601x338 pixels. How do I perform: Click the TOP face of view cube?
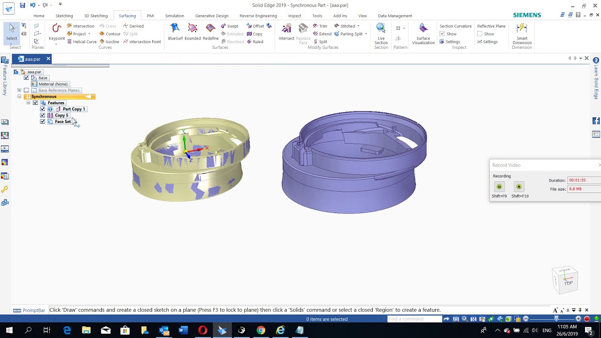point(569,283)
